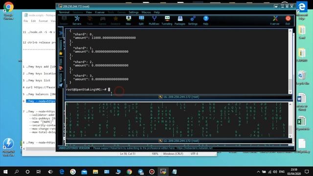Open the dimmed Sessions menu
313x176 pixels.
78,12
